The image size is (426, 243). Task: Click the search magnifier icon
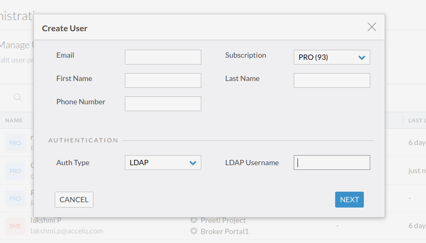[18, 97]
